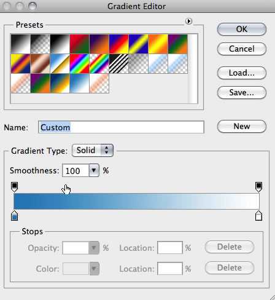The height and width of the screenshot is (300, 275).
Task: Click the Smoothness value field
Action: (x=76, y=170)
